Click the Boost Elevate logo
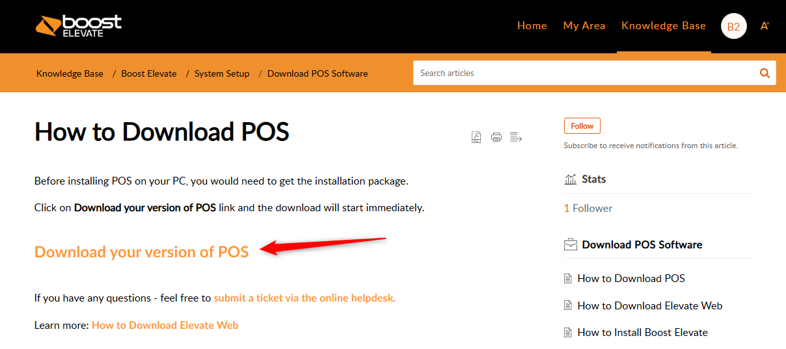 pyautogui.click(x=79, y=25)
